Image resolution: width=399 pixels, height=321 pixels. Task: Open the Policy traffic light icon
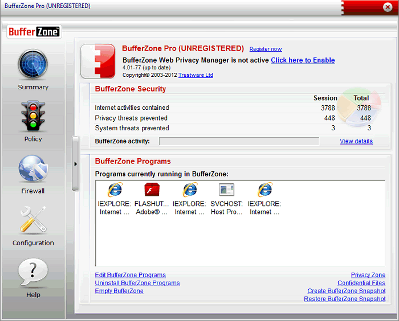[33, 116]
